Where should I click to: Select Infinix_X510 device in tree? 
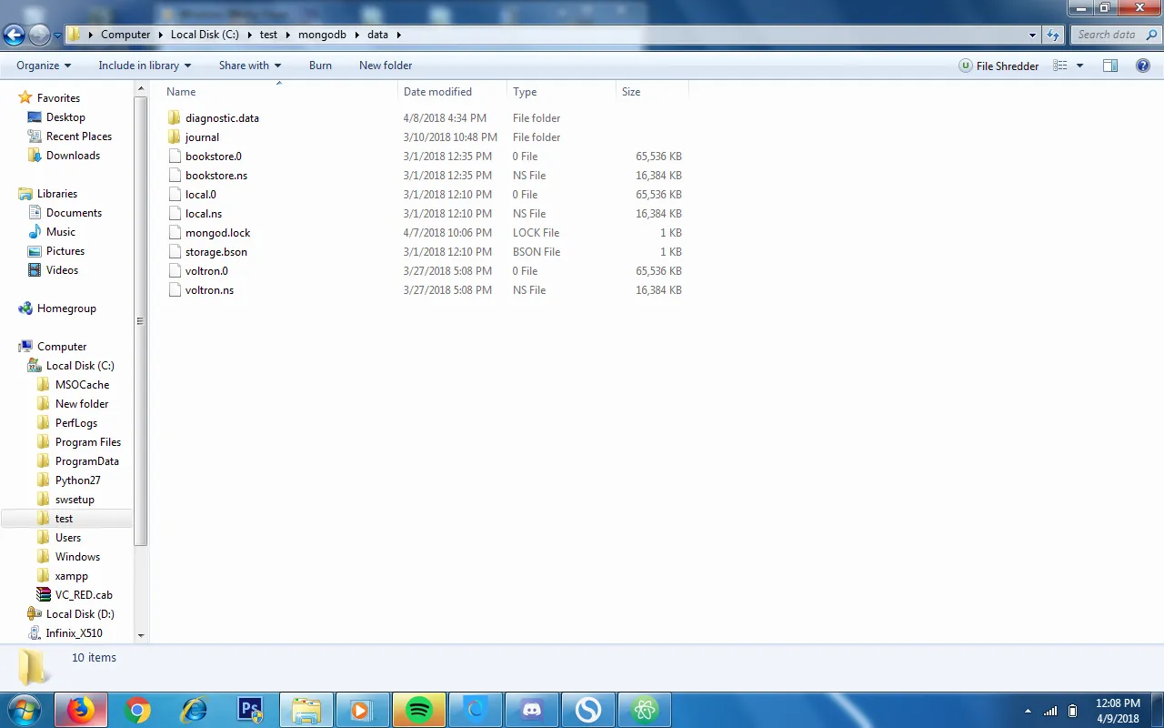click(x=75, y=633)
